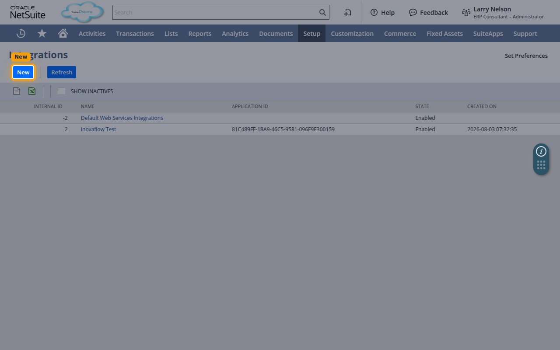Export the list to Excel icon
Viewport: 560px width, 350px height.
[32, 91]
